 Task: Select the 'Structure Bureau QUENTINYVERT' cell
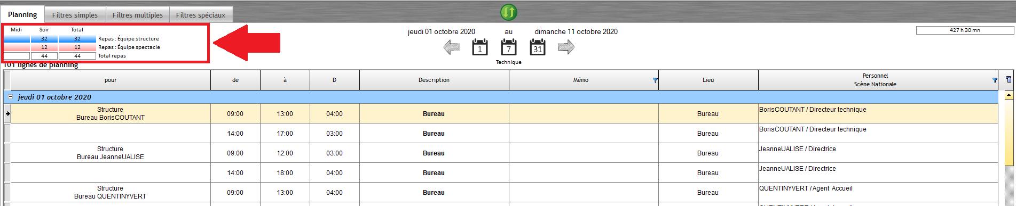(111, 192)
